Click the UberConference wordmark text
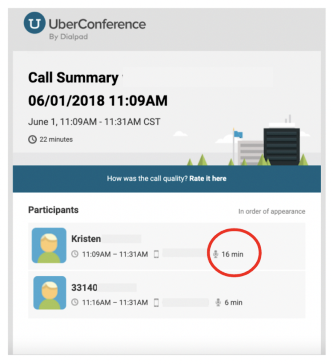333x364 pixels. click(97, 24)
